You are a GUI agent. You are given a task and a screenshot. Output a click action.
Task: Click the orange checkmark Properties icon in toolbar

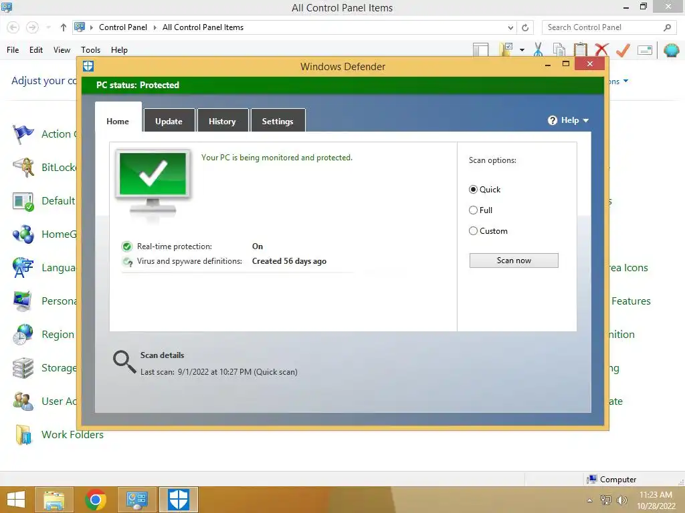tap(623, 49)
